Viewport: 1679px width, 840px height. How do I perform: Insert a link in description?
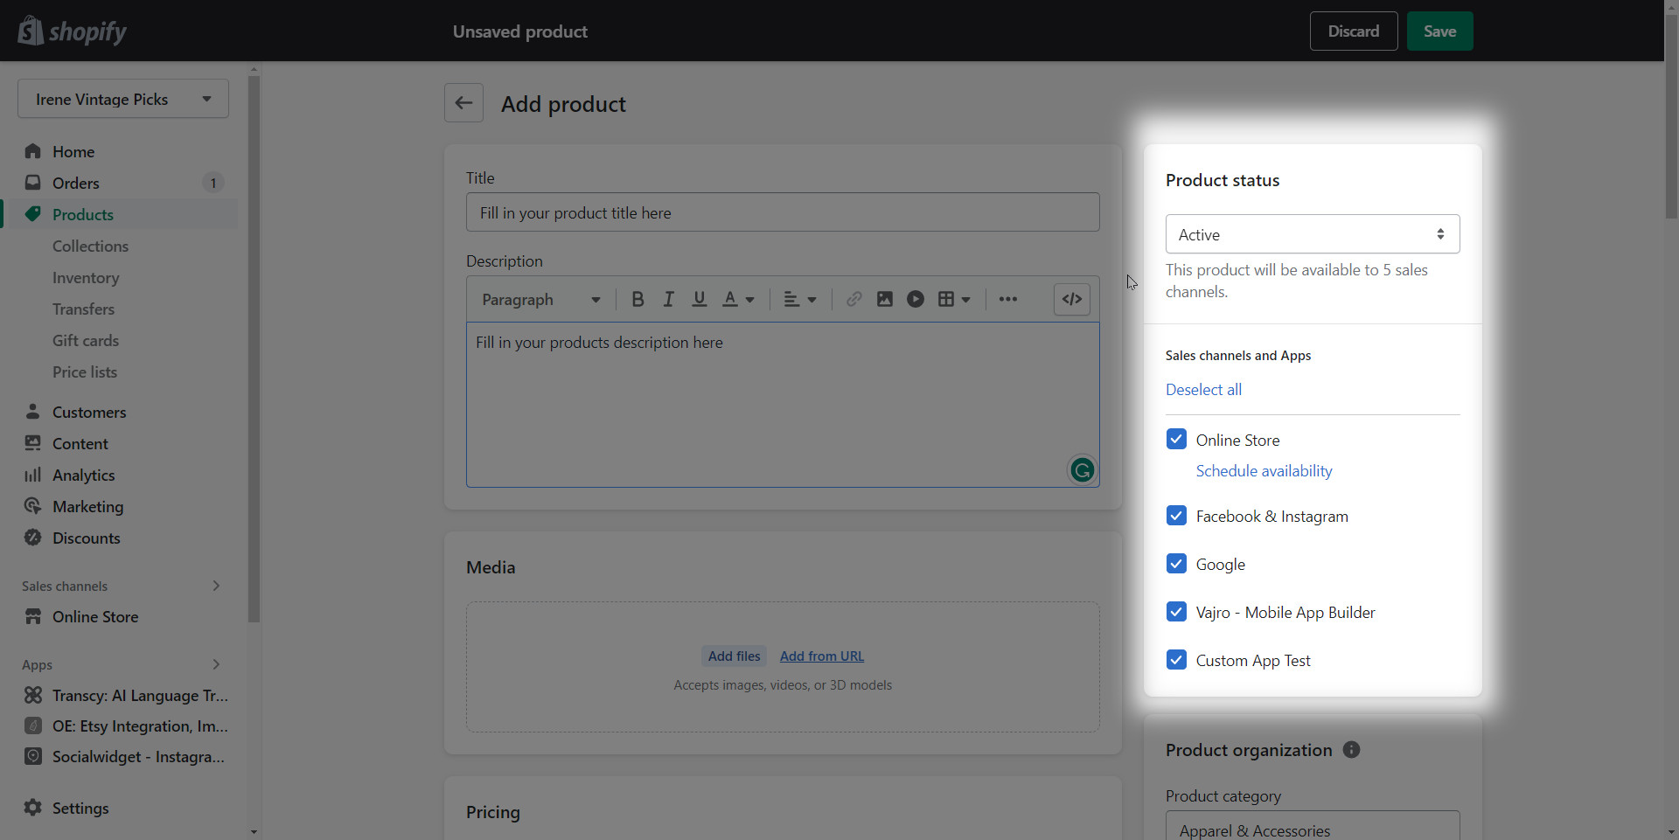(x=853, y=300)
